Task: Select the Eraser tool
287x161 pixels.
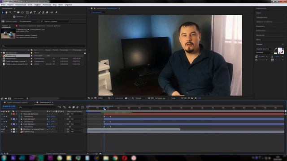Action: [47, 13]
